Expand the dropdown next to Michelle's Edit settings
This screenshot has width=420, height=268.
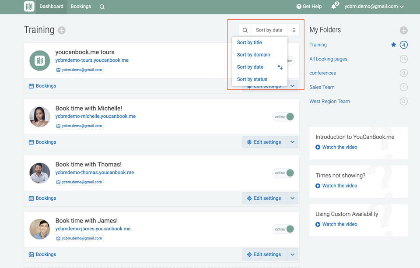293,142
